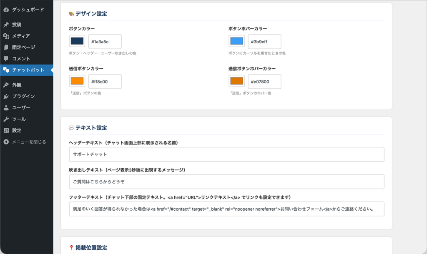Image resolution: width=427 pixels, height=254 pixels.
Task: Open the 固定ページ pages icon
Action: click(5, 47)
